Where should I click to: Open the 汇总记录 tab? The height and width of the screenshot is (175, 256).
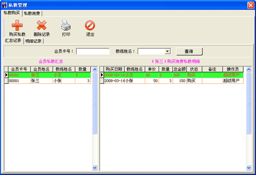pos(13,40)
